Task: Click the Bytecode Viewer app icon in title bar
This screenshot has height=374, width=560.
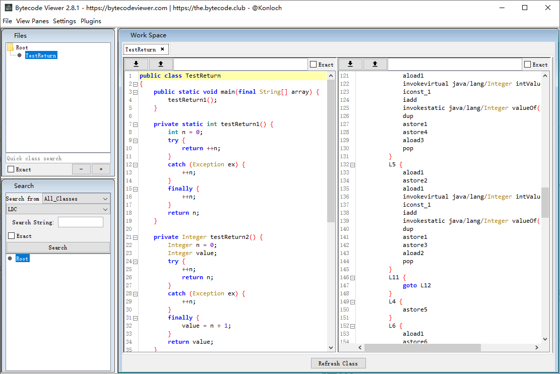Action: pyautogui.click(x=8, y=8)
